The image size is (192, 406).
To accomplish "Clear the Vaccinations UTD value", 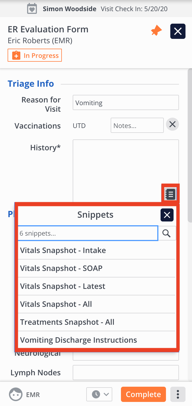I will pyautogui.click(x=172, y=125).
